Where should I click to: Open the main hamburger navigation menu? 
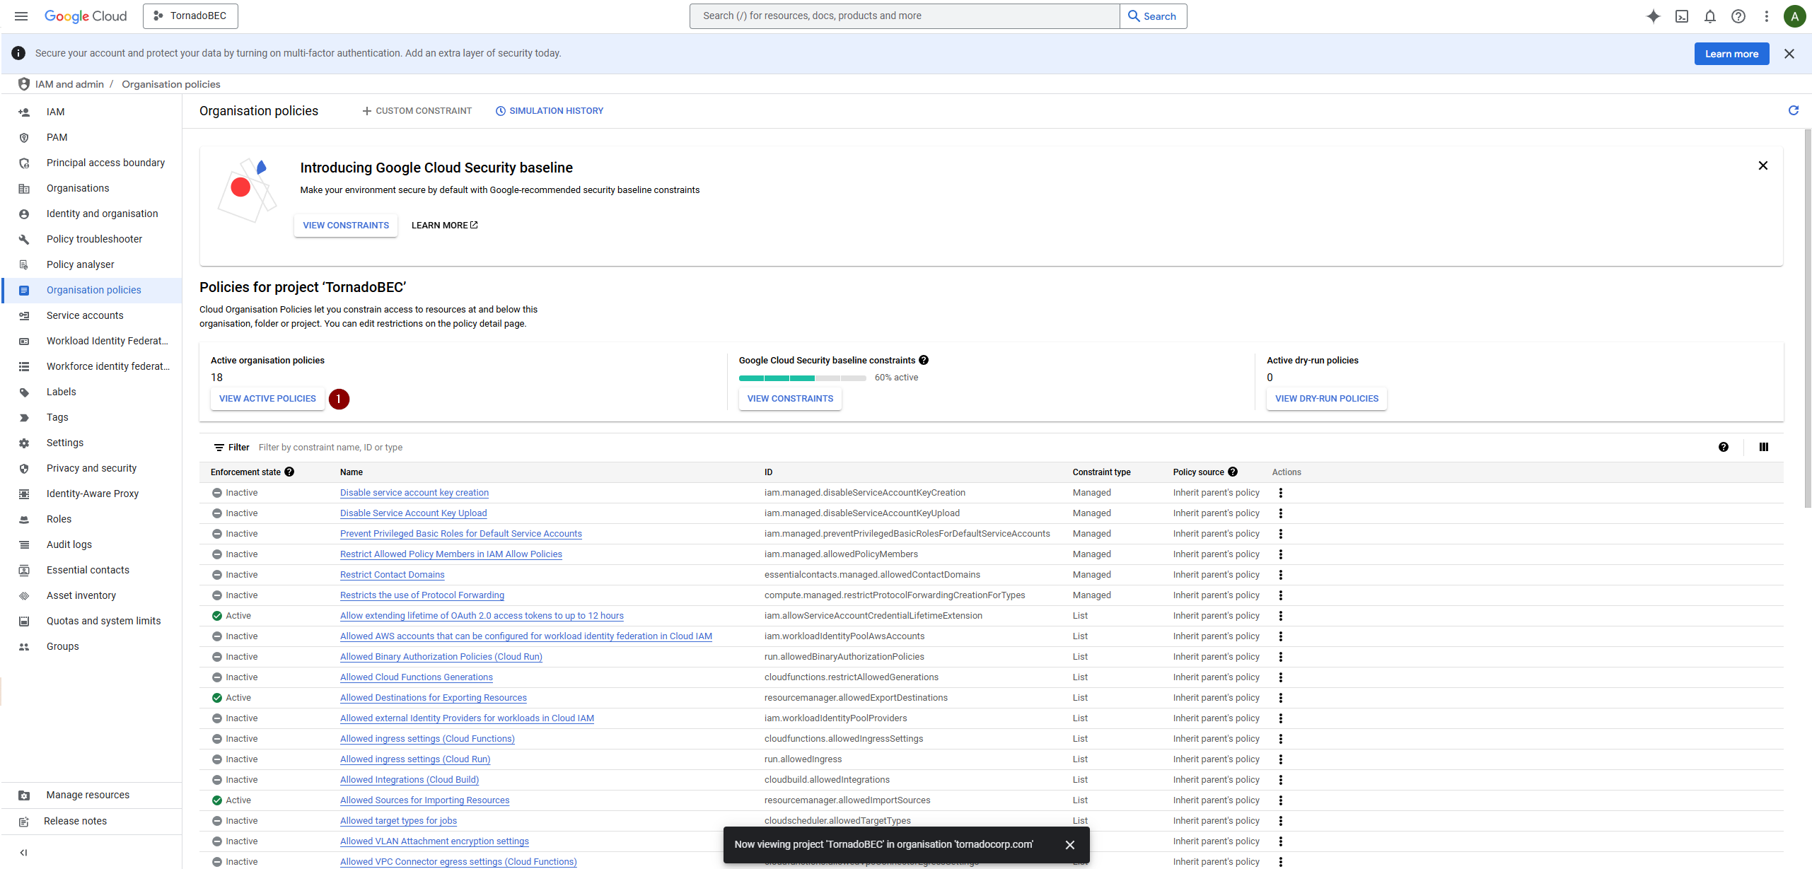pyautogui.click(x=21, y=16)
